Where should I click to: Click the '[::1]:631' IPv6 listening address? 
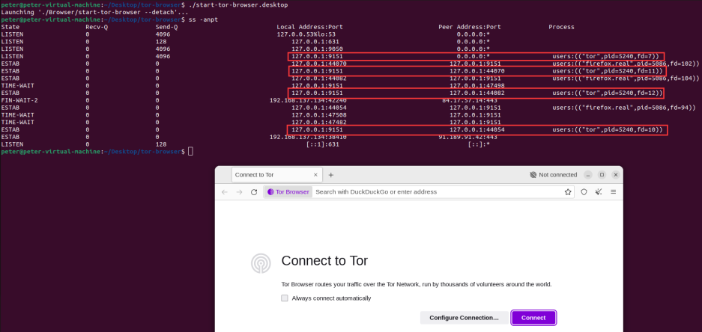(322, 145)
